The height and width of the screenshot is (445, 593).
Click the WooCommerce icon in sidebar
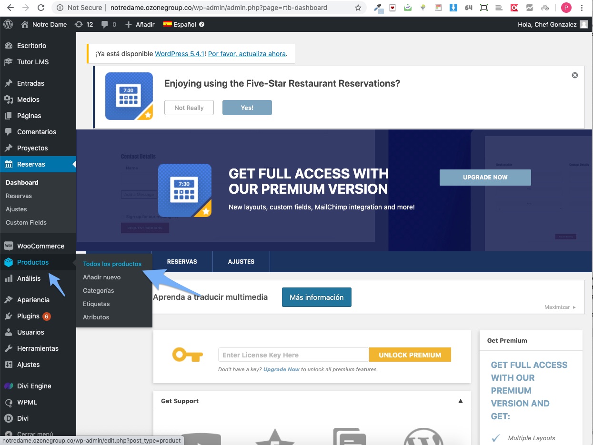9,246
